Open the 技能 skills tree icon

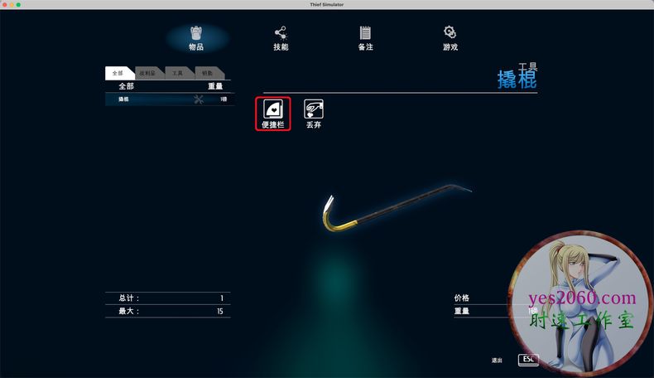[281, 33]
